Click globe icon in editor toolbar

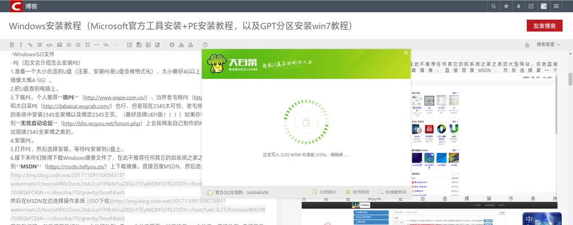tap(172, 45)
